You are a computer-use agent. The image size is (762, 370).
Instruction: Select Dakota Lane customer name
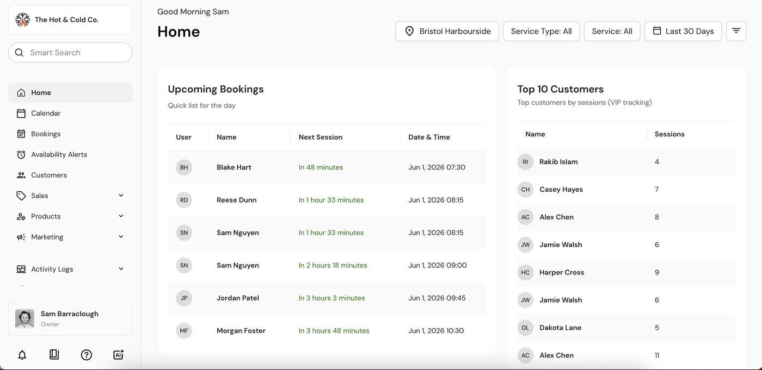point(560,328)
